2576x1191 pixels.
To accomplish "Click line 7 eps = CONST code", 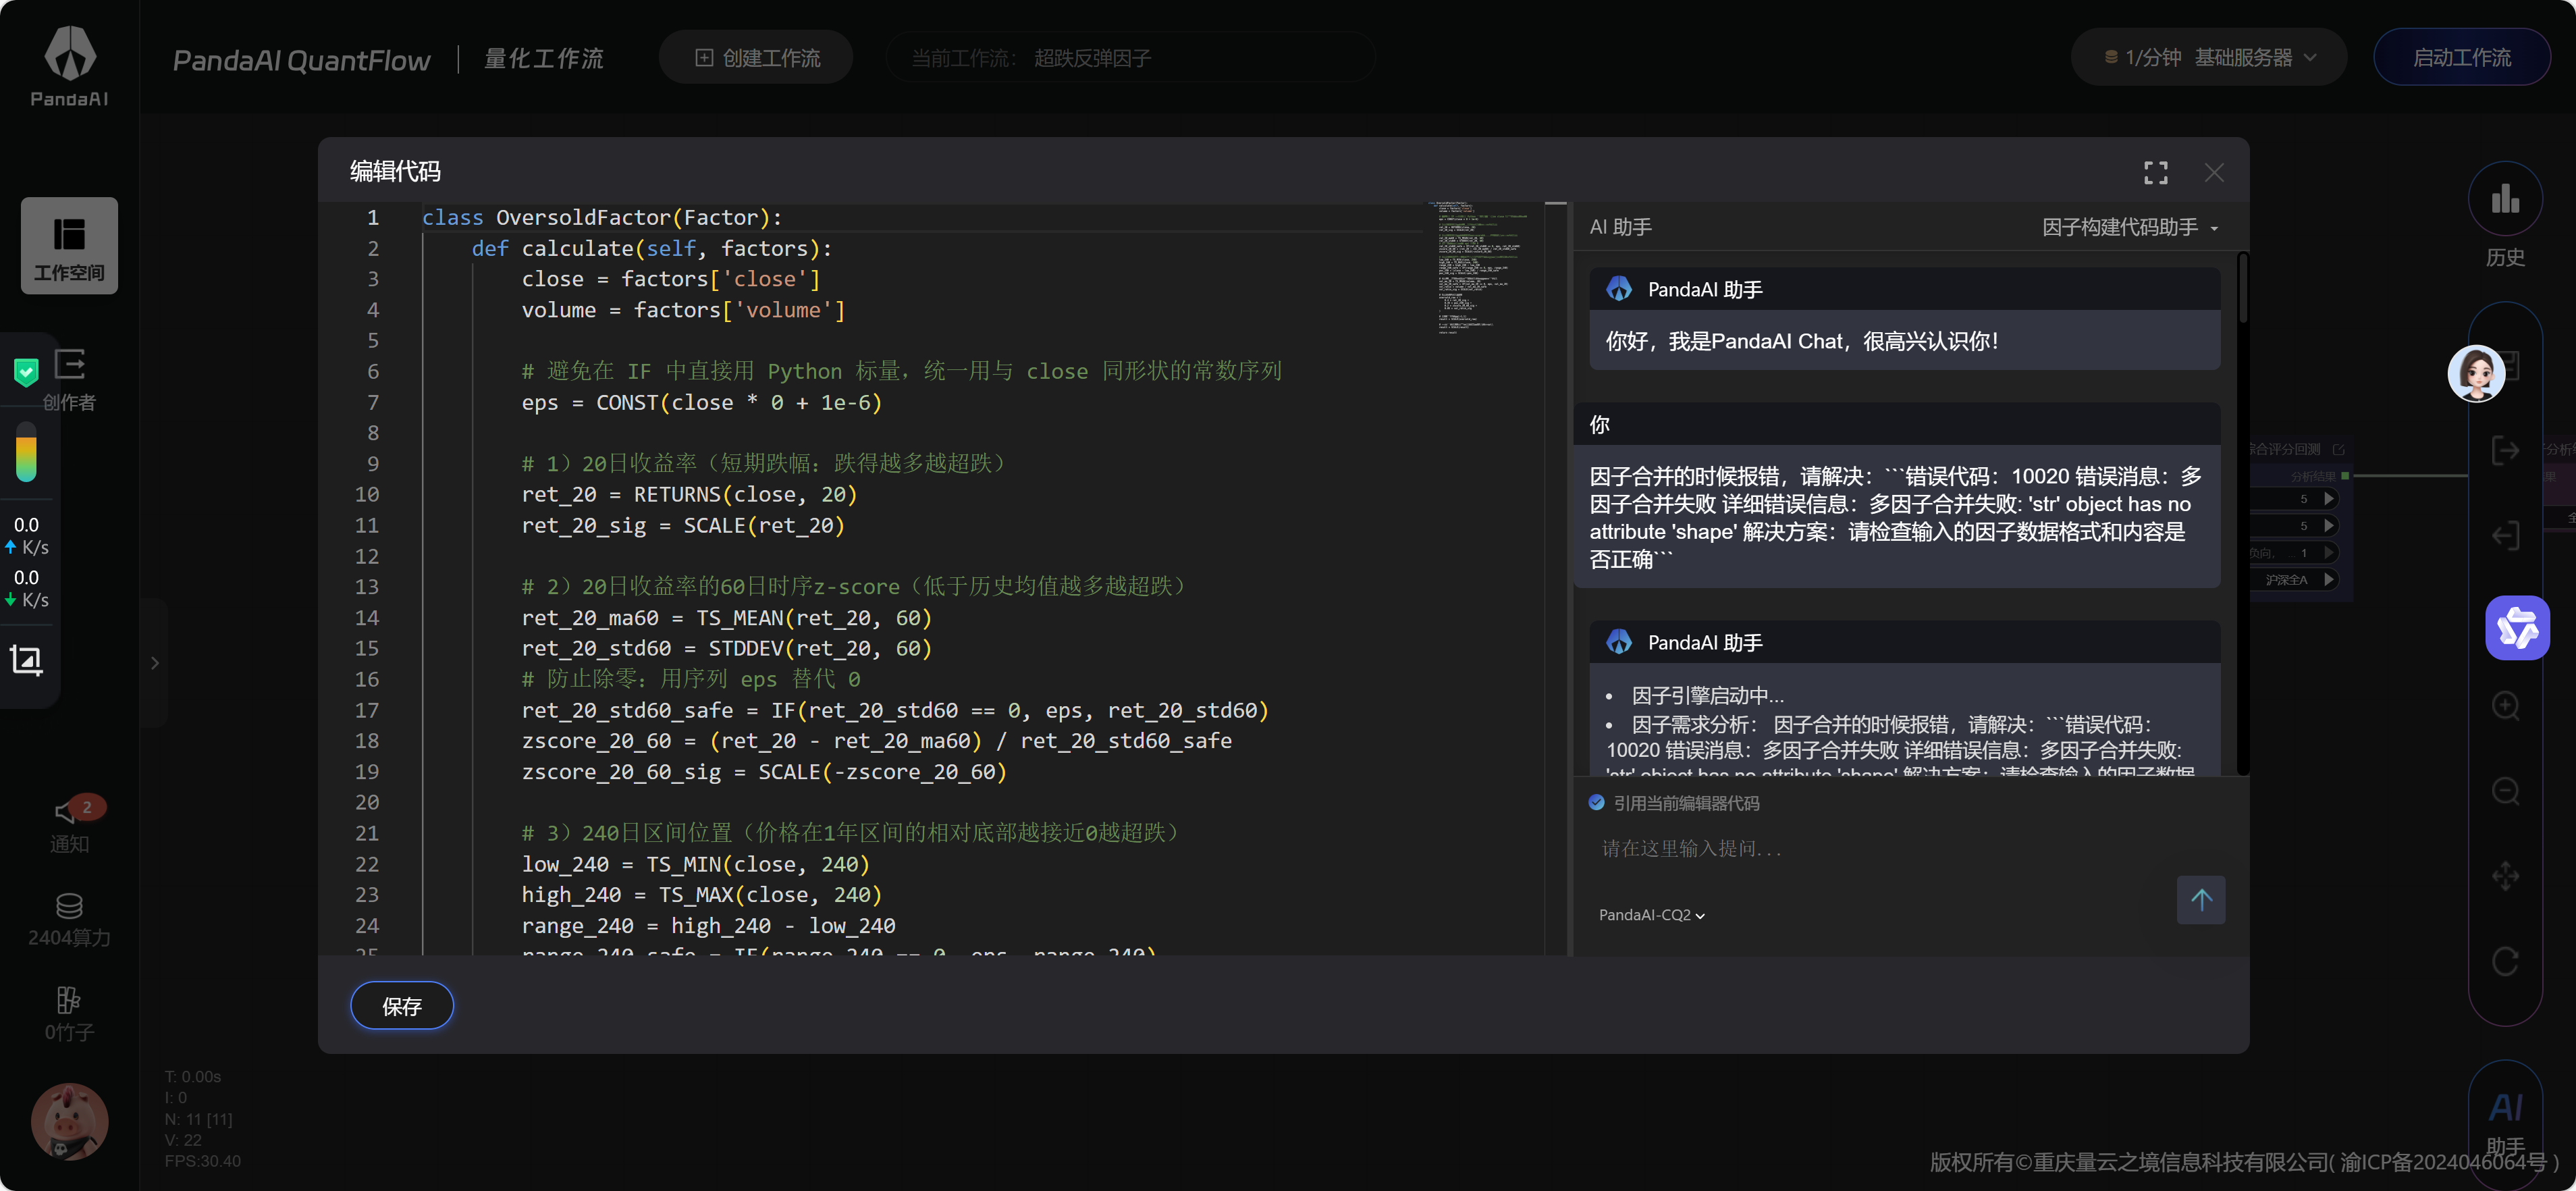I will 702,402.
